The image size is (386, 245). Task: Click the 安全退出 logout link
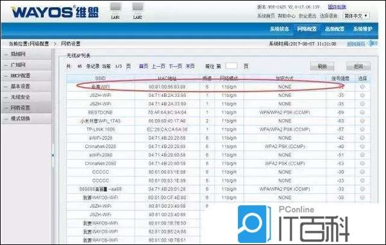(307, 16)
